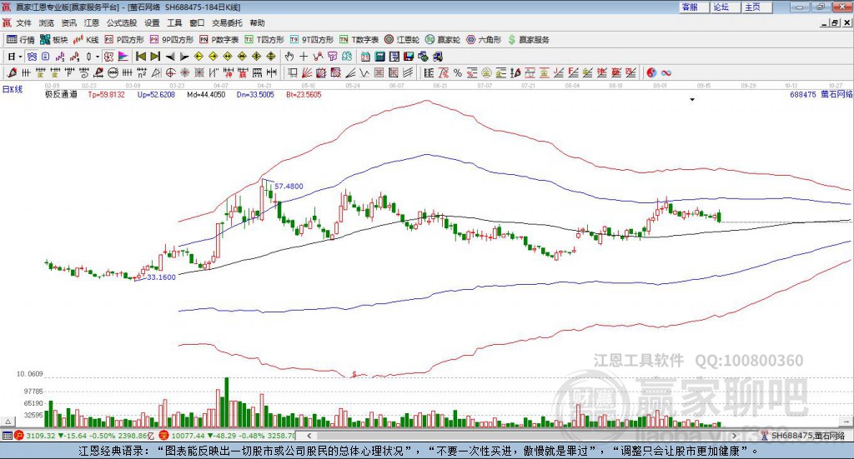
Task: Click the floppy disk save icon
Action: click(409, 57)
